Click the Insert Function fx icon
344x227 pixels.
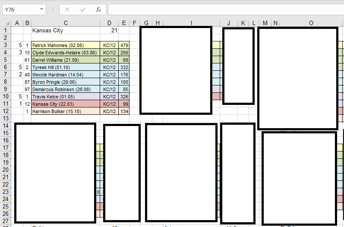click(x=98, y=9)
